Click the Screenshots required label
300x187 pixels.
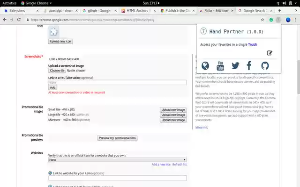(34, 57)
